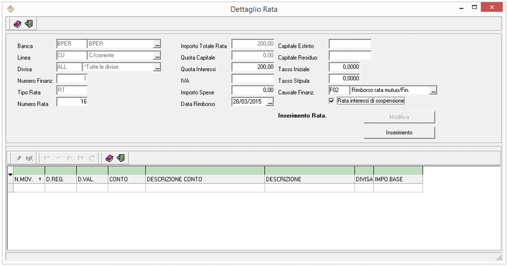508x266 pixels.
Task: Open Divisa lookup ellipsis button
Action: click(x=157, y=68)
